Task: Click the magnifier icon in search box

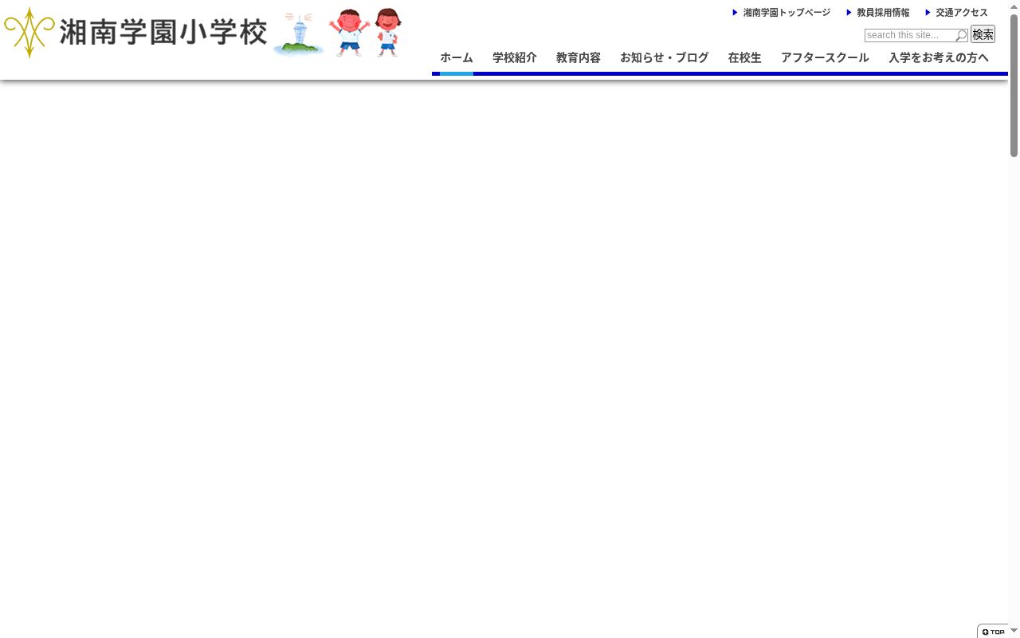Action: [x=961, y=36]
